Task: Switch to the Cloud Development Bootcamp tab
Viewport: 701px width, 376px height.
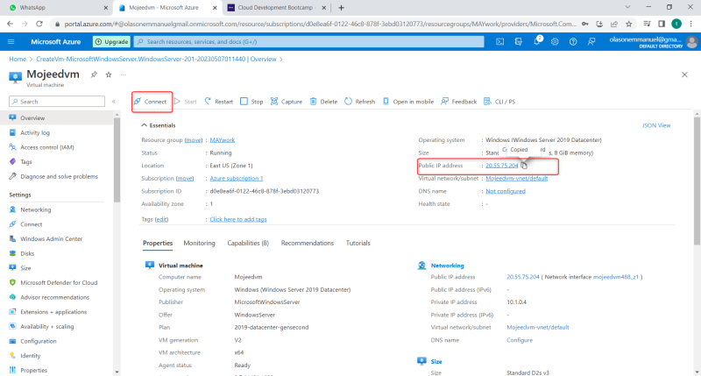Action: (x=276, y=8)
